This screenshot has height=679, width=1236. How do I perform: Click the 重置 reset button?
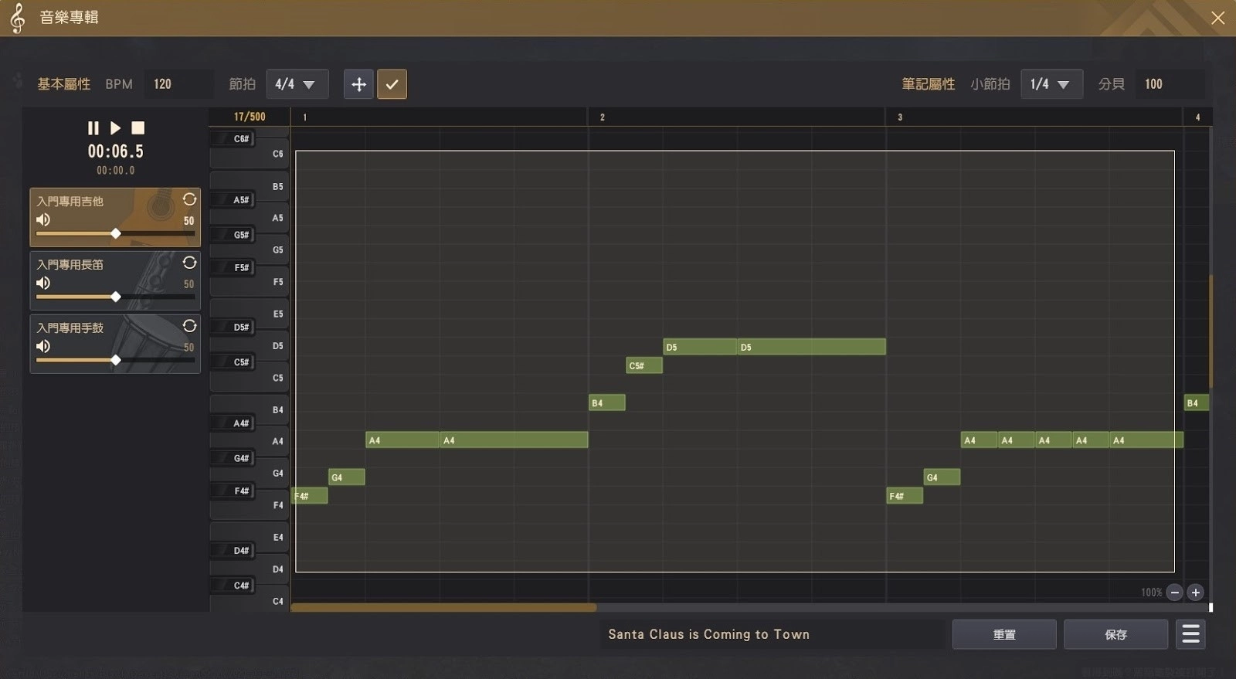[x=1003, y=634]
